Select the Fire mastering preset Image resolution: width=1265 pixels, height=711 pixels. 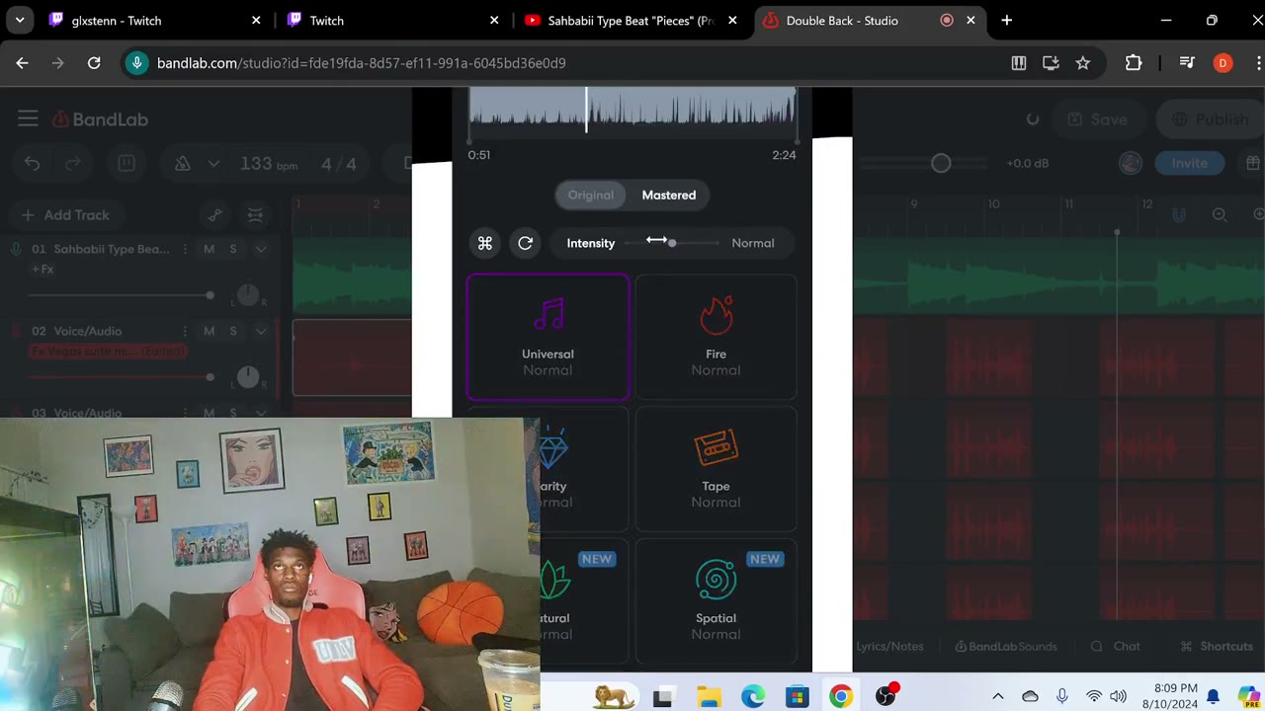click(x=716, y=337)
